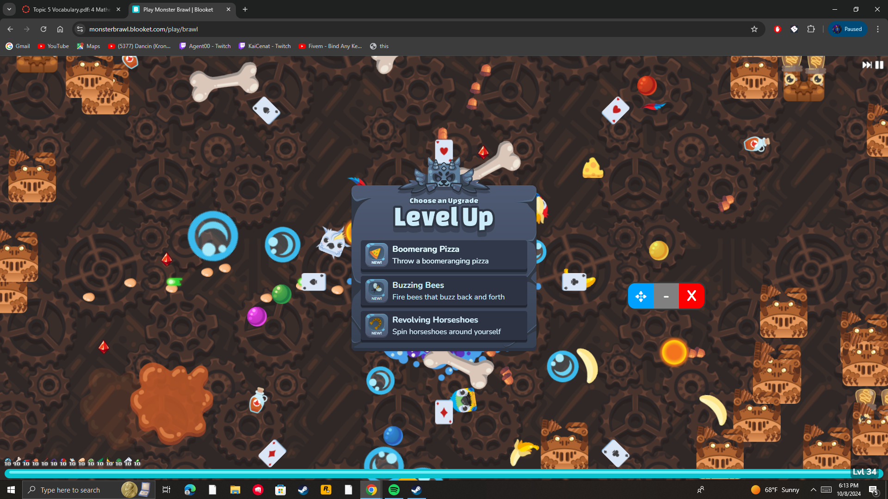Pick the Revolving Horseshoes upgrade
Image resolution: width=888 pixels, height=499 pixels.
444,325
